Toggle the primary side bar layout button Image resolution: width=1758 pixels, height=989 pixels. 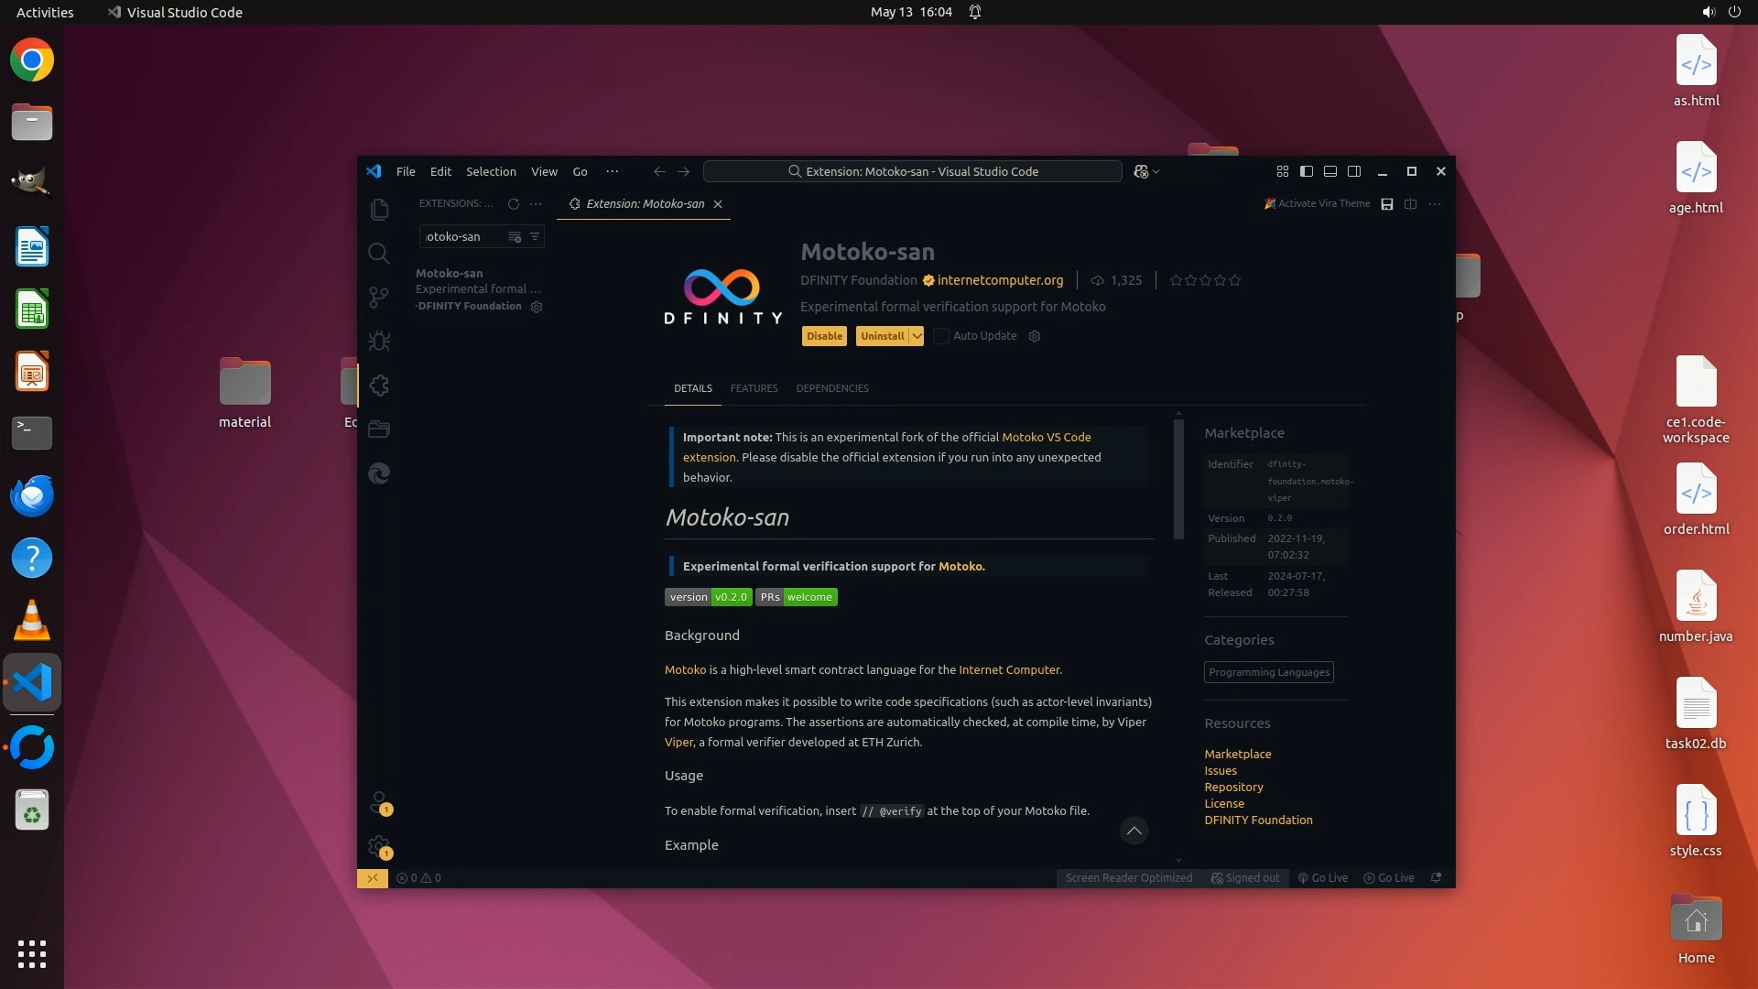pos(1307,171)
